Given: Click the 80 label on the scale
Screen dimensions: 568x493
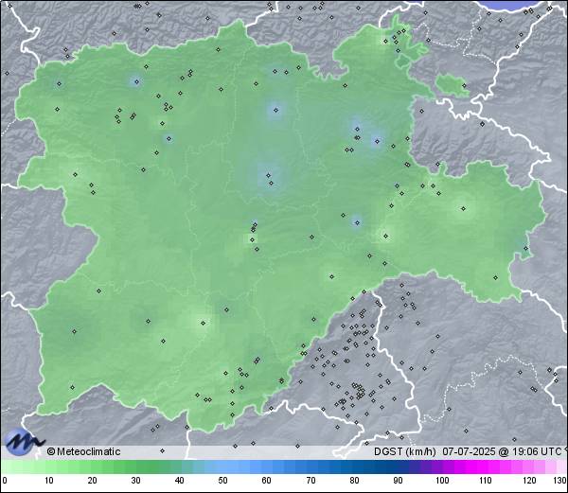Looking at the screenshot, I should click(x=354, y=481).
